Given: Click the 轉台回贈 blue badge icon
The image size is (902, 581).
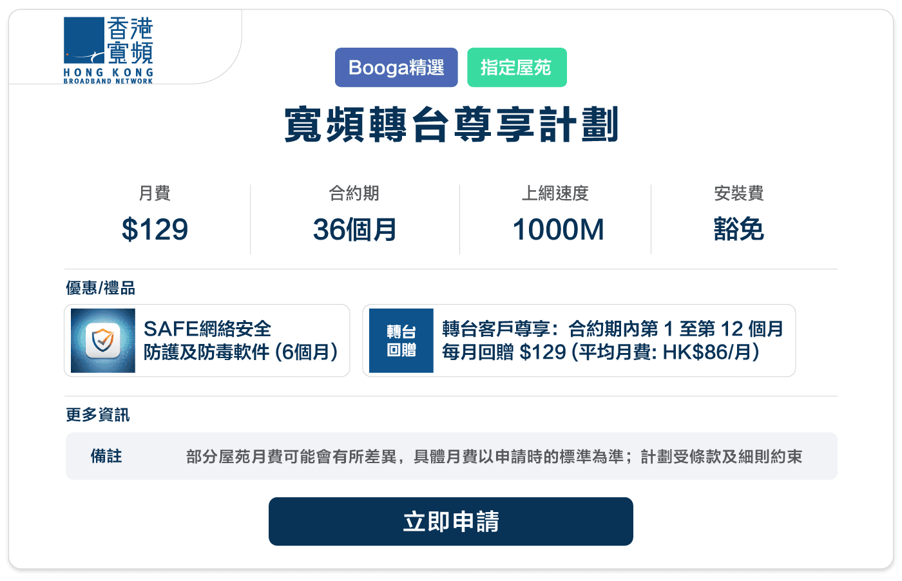Looking at the screenshot, I should 401,341.
